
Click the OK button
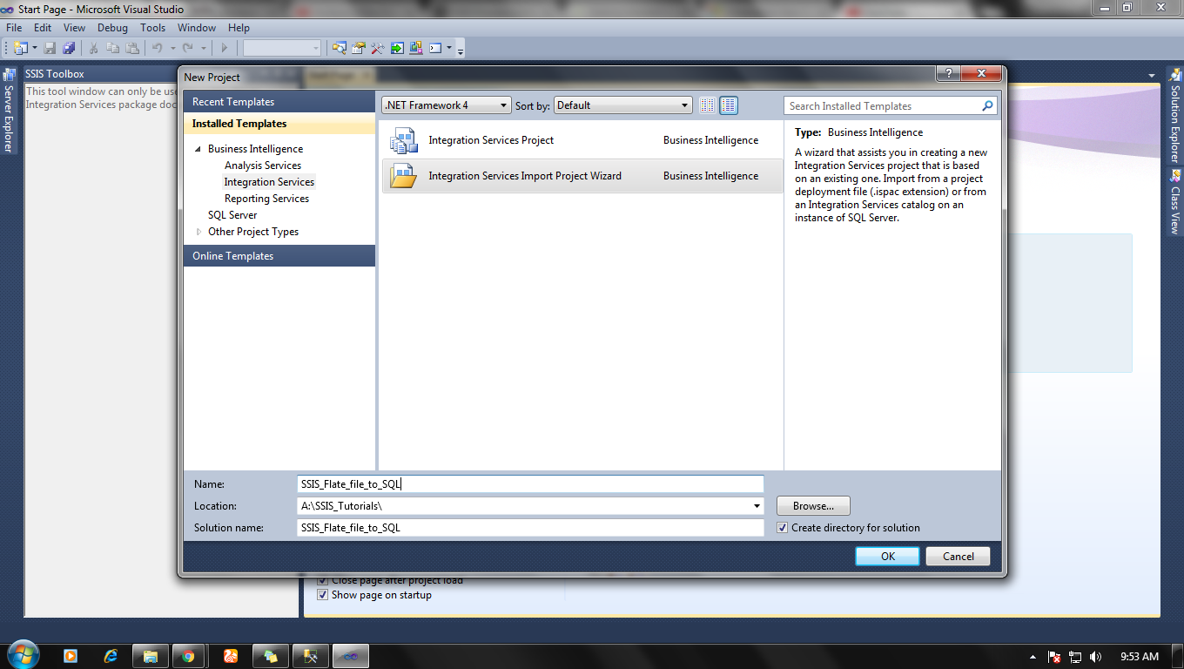coord(887,557)
